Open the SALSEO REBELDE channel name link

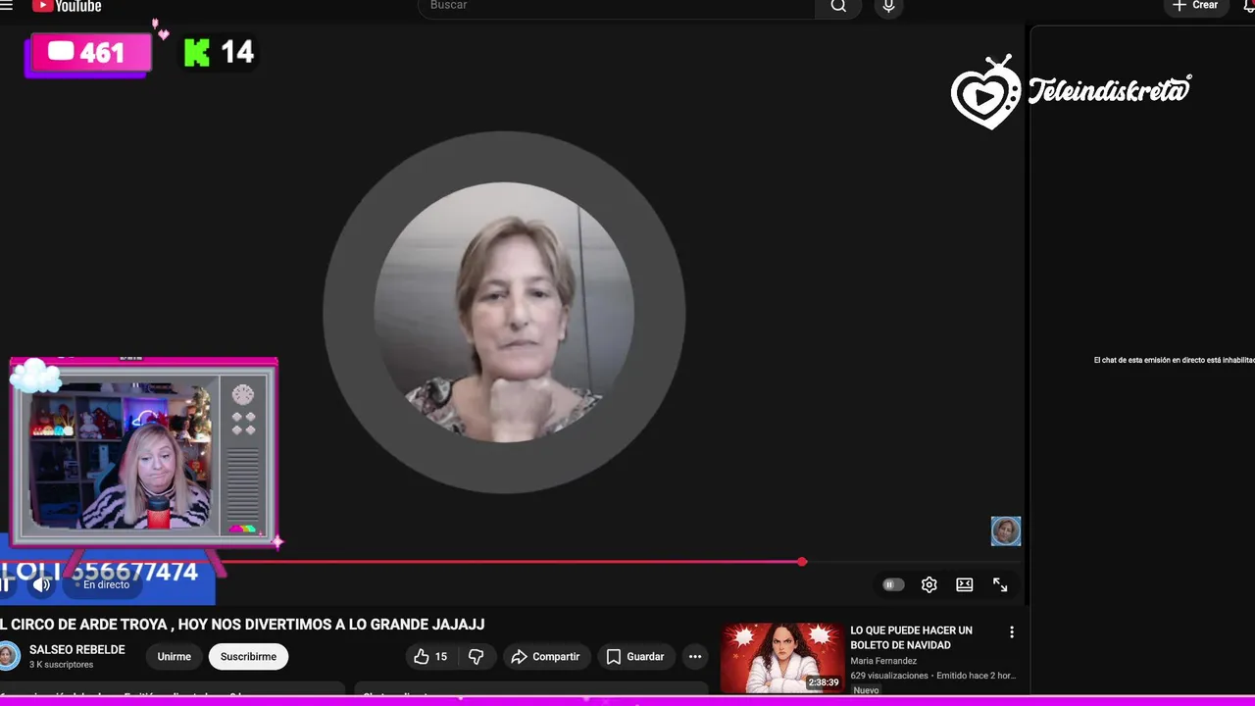point(77,649)
